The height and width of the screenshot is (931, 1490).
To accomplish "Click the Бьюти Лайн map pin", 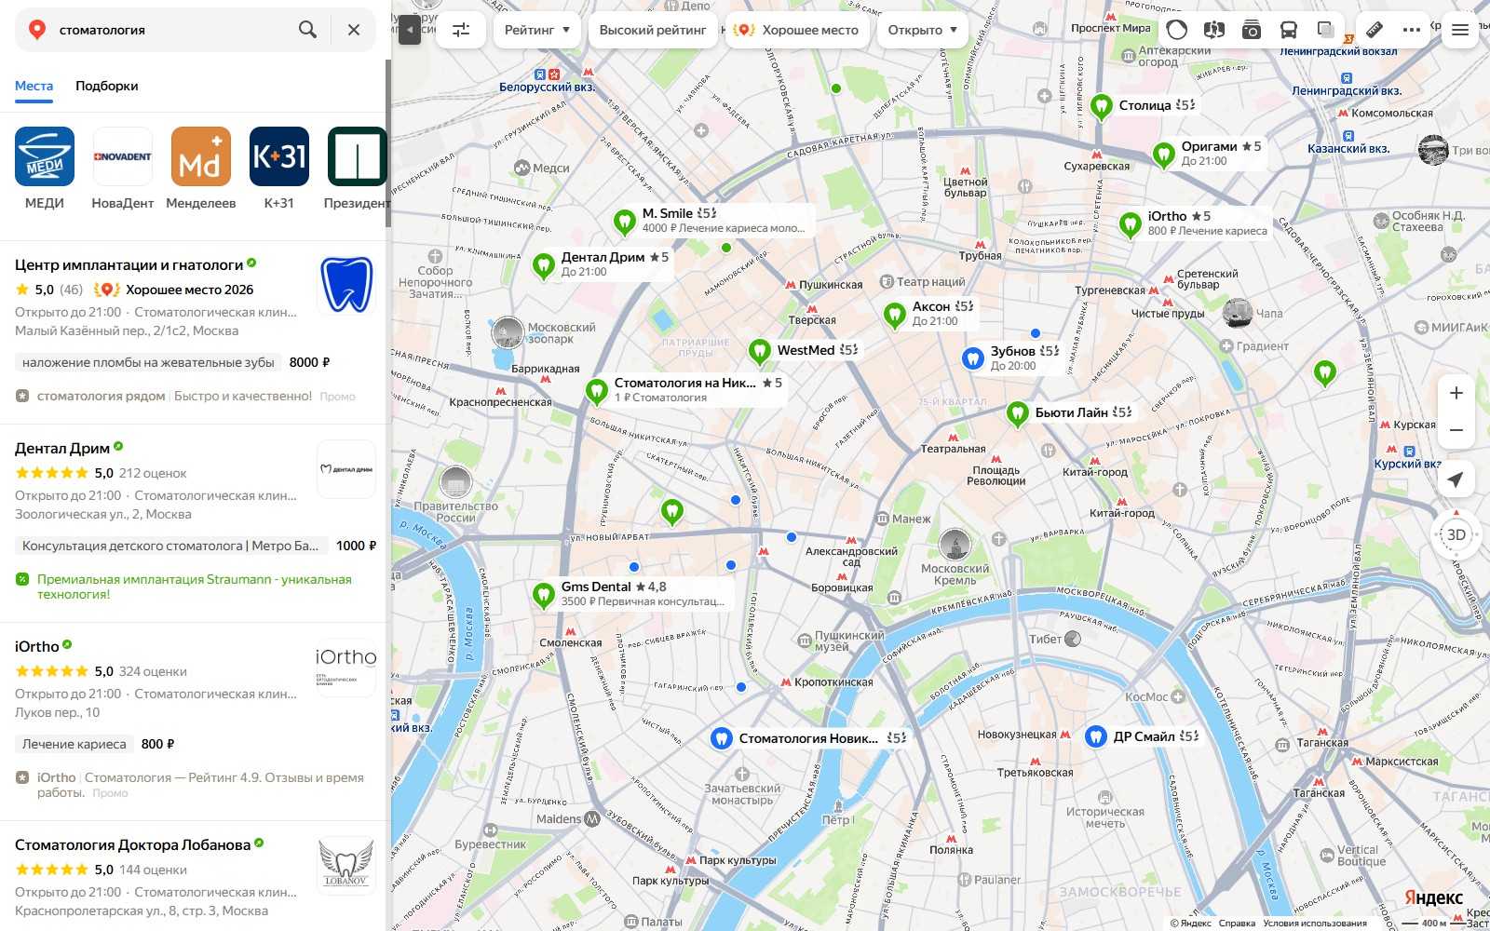I will (x=1018, y=413).
